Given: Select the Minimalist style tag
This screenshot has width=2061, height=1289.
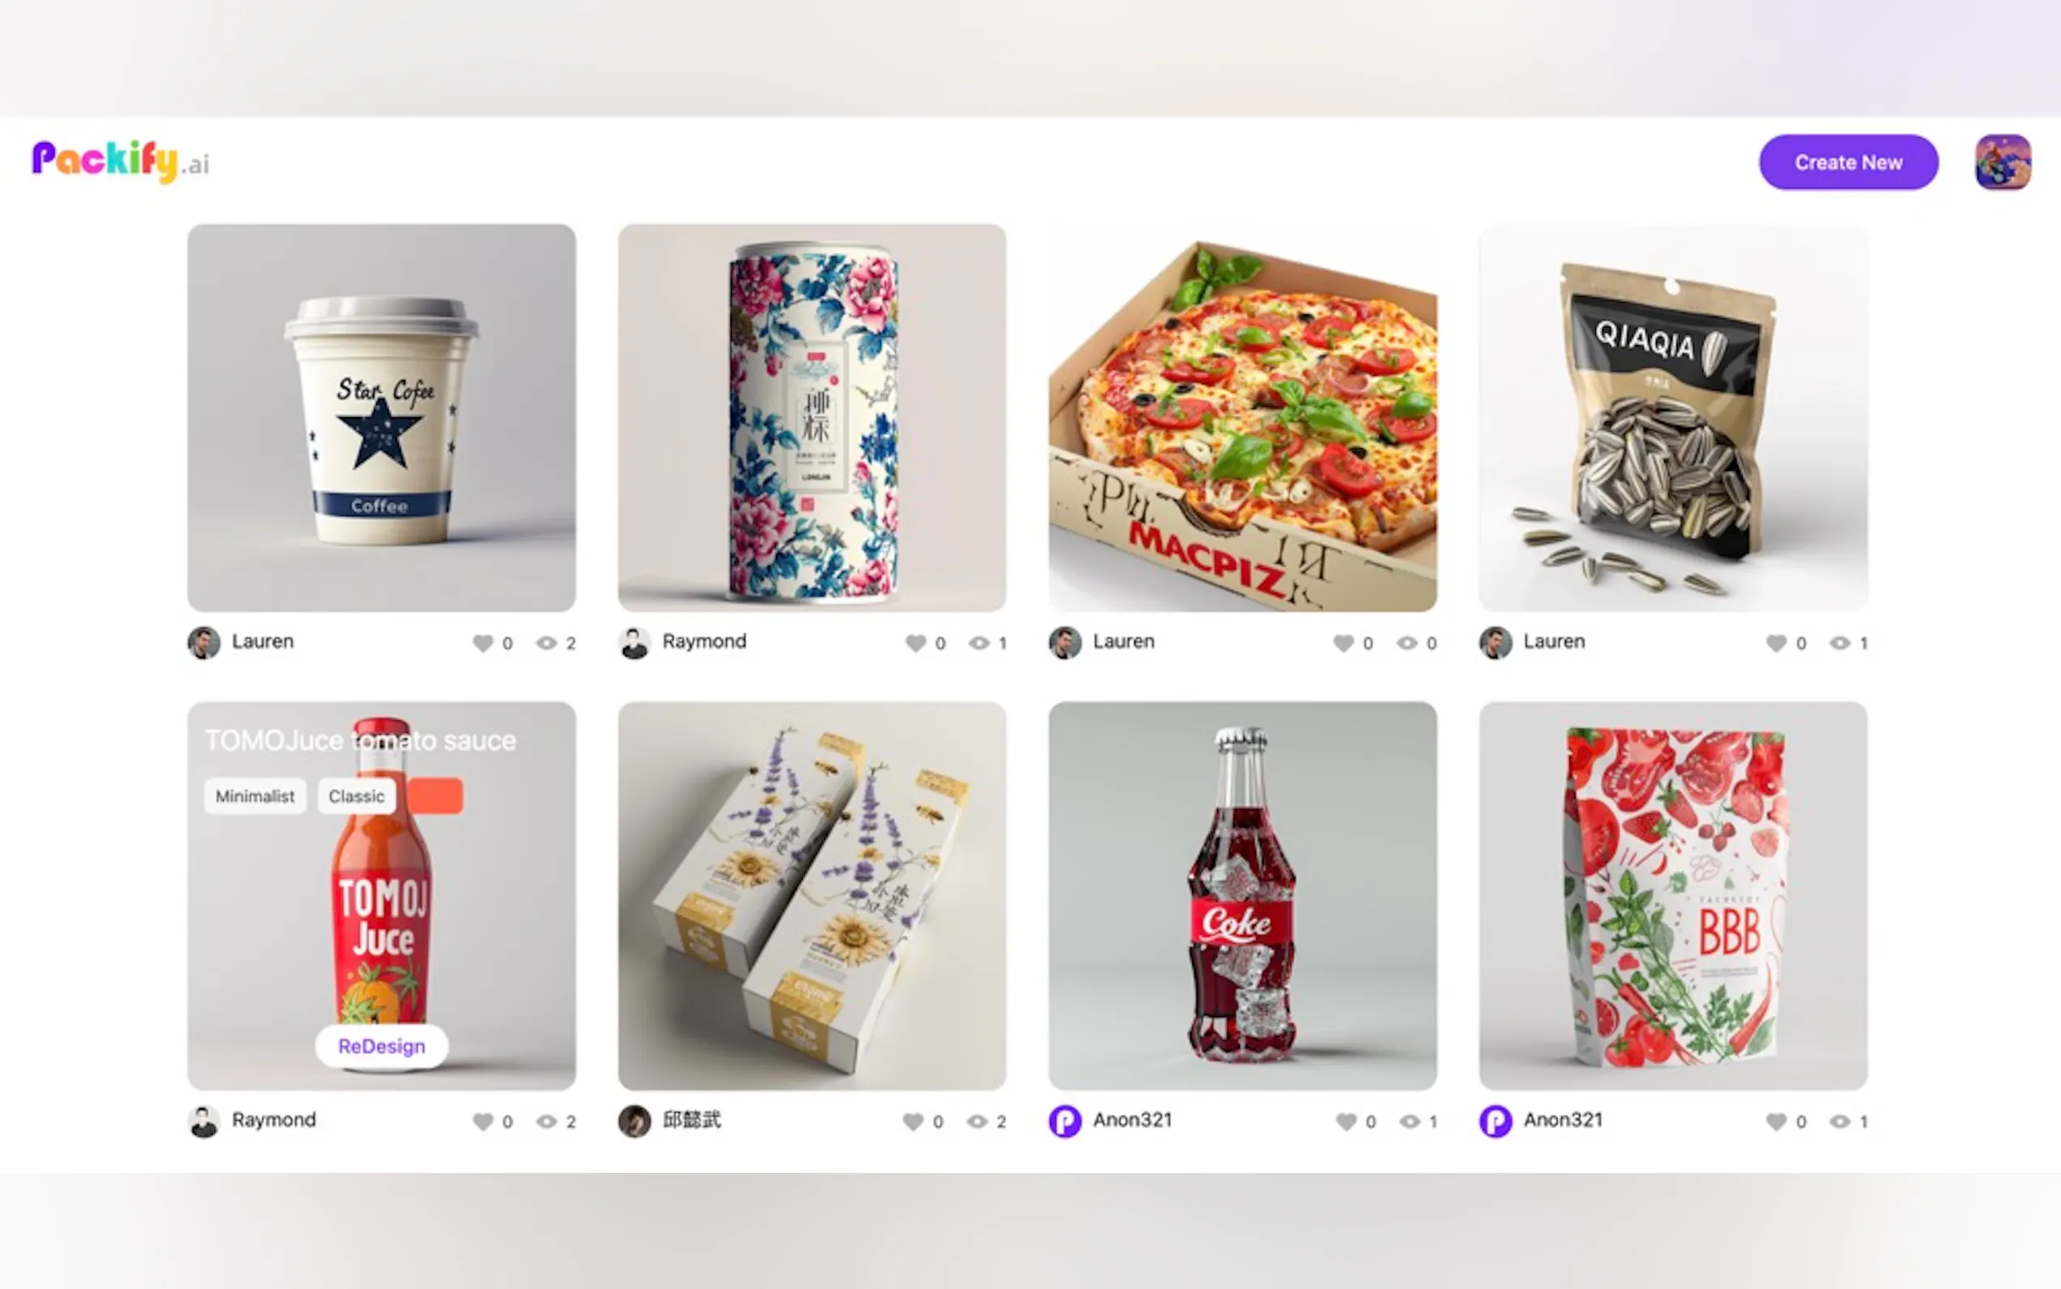Looking at the screenshot, I should (255, 795).
